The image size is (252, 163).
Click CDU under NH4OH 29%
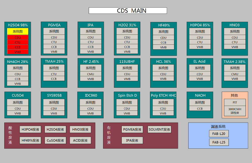(x=17, y=74)
